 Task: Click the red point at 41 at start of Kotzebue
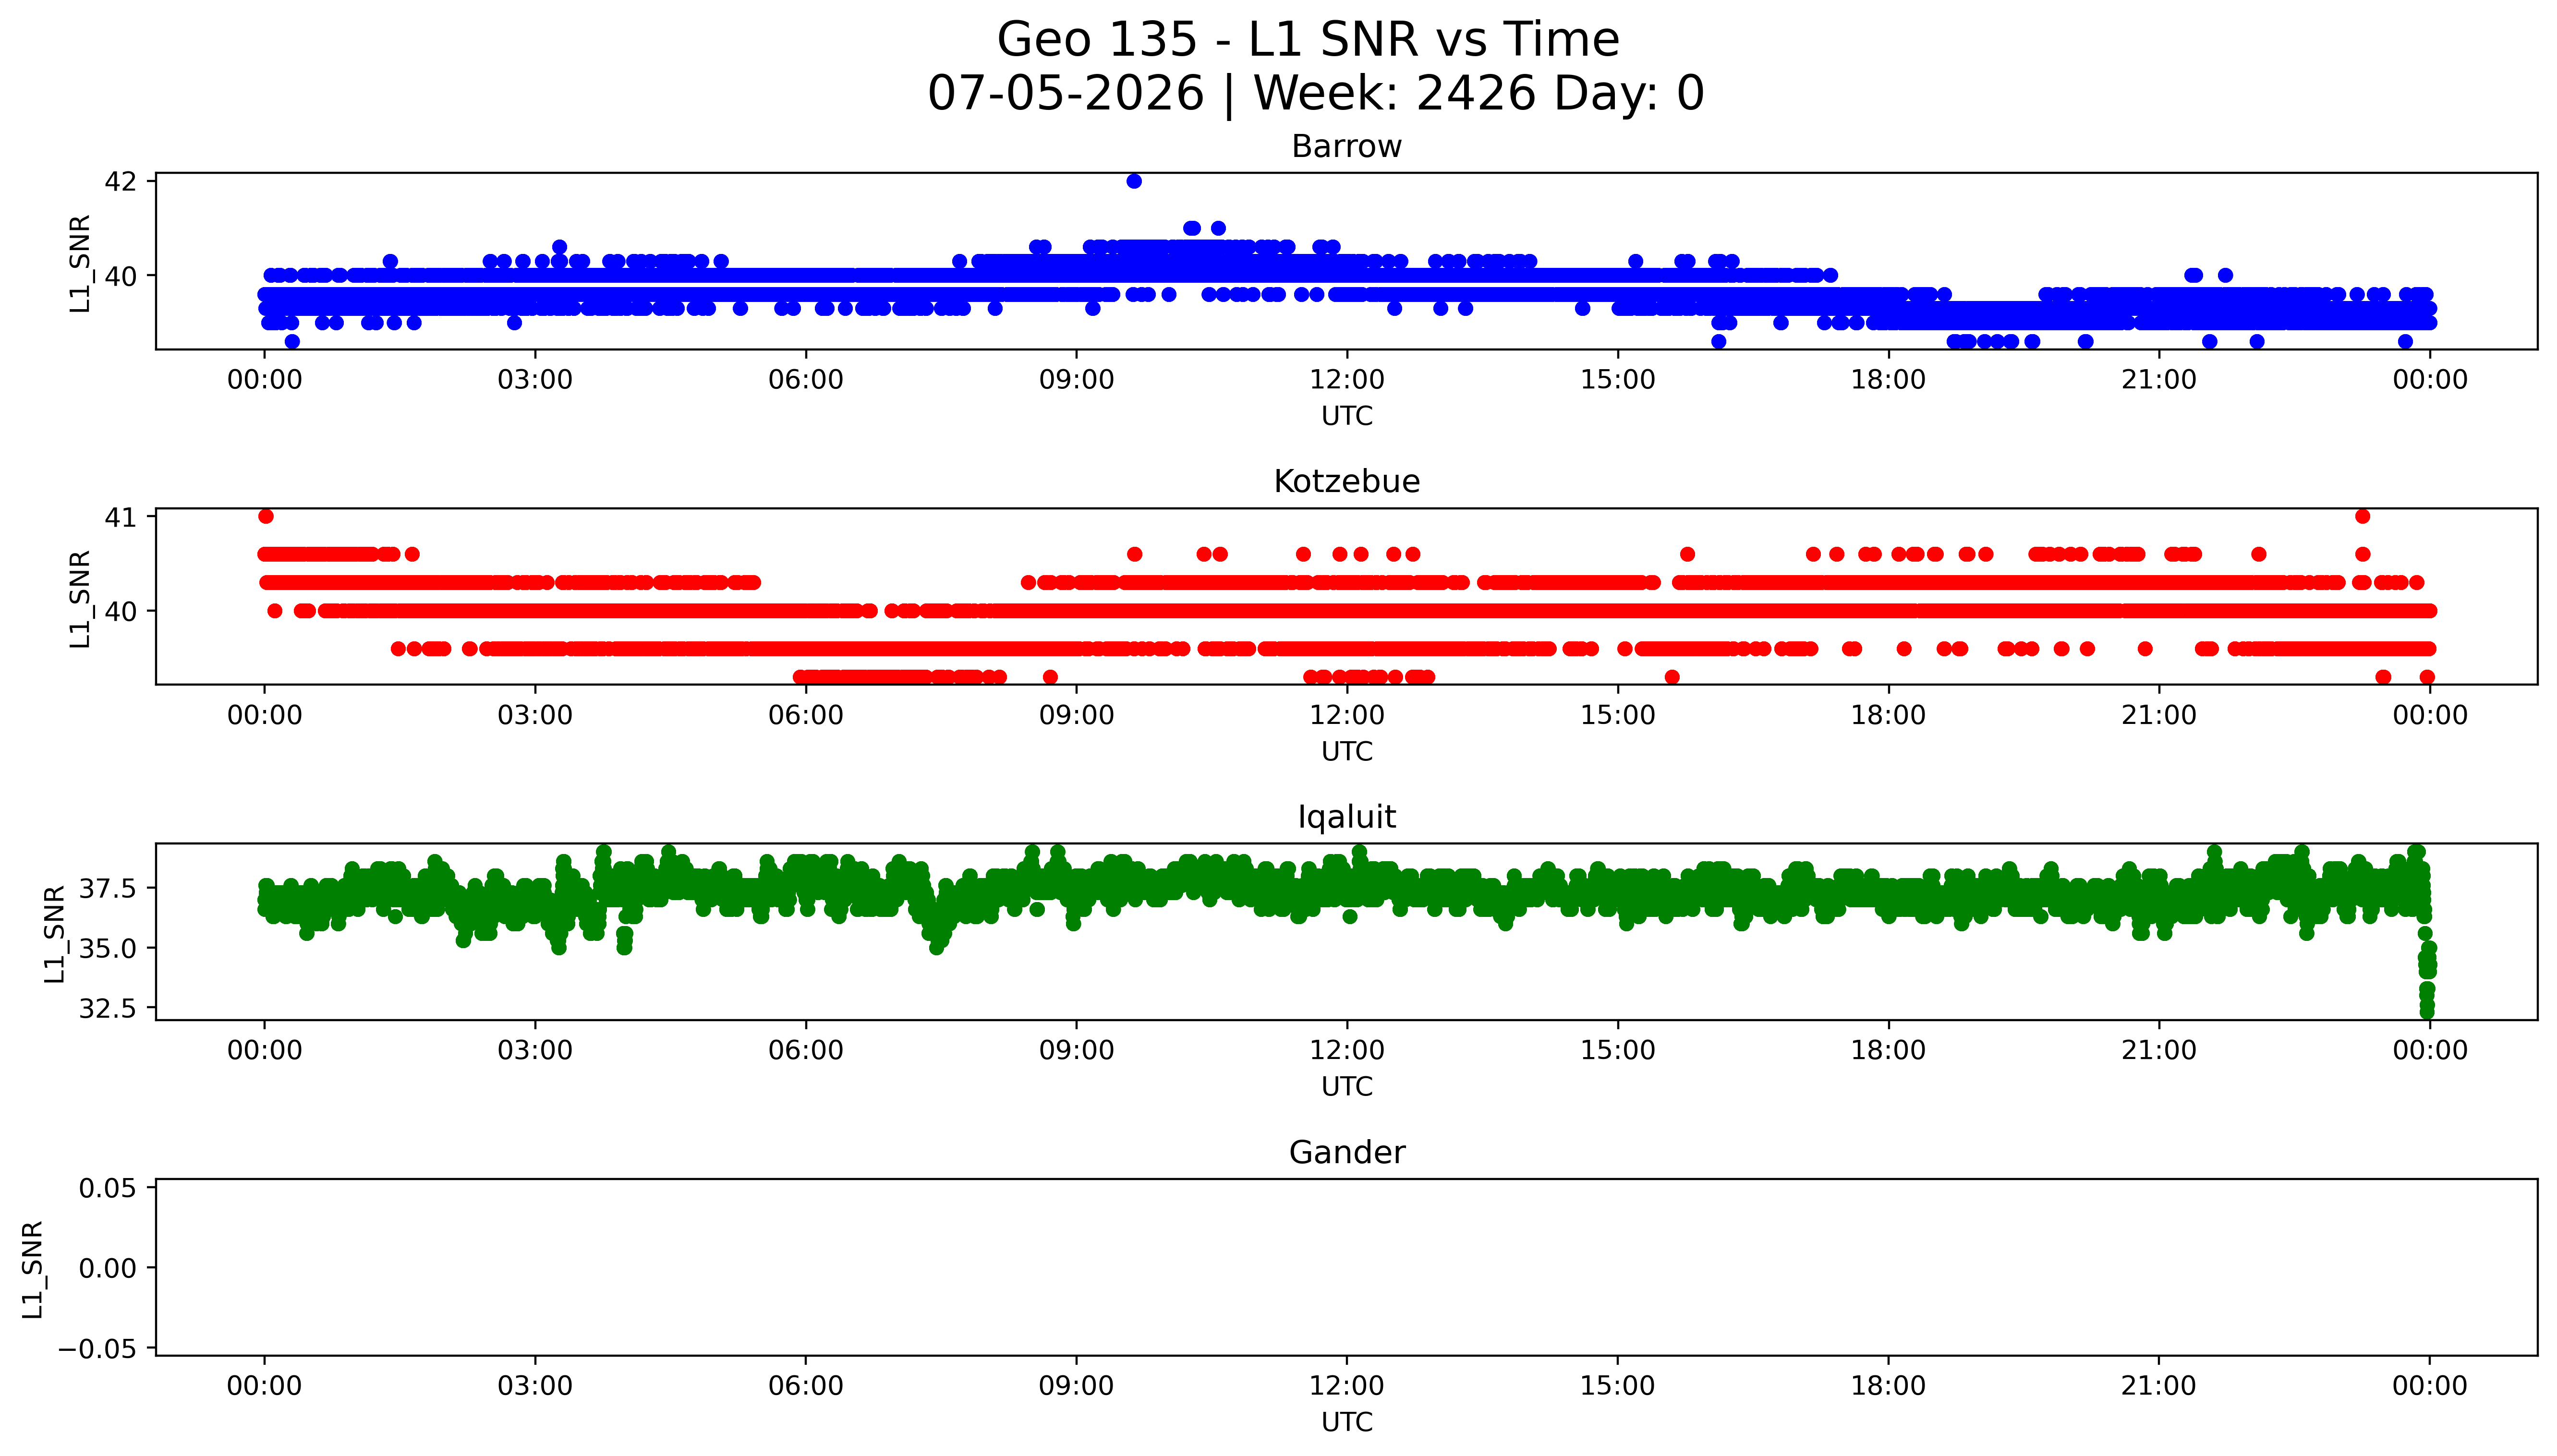tap(265, 516)
